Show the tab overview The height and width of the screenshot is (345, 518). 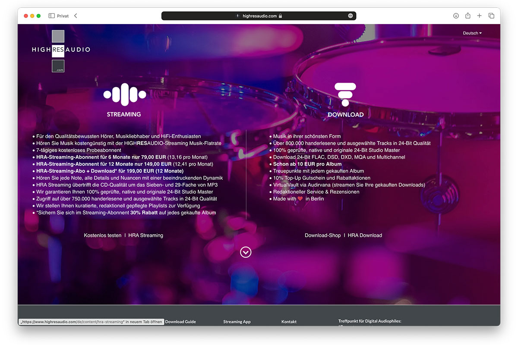[491, 16]
